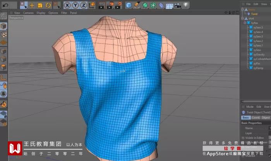The width and height of the screenshot is (271, 161).
Task: Open Attribute Manager Mode menu
Action: tap(250, 107)
